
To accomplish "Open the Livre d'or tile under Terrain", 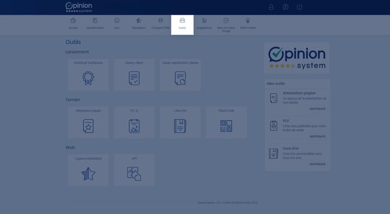I will (180, 123).
